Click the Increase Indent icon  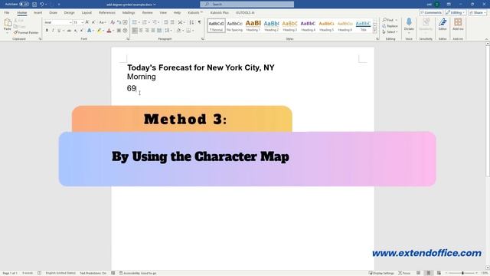172,22
